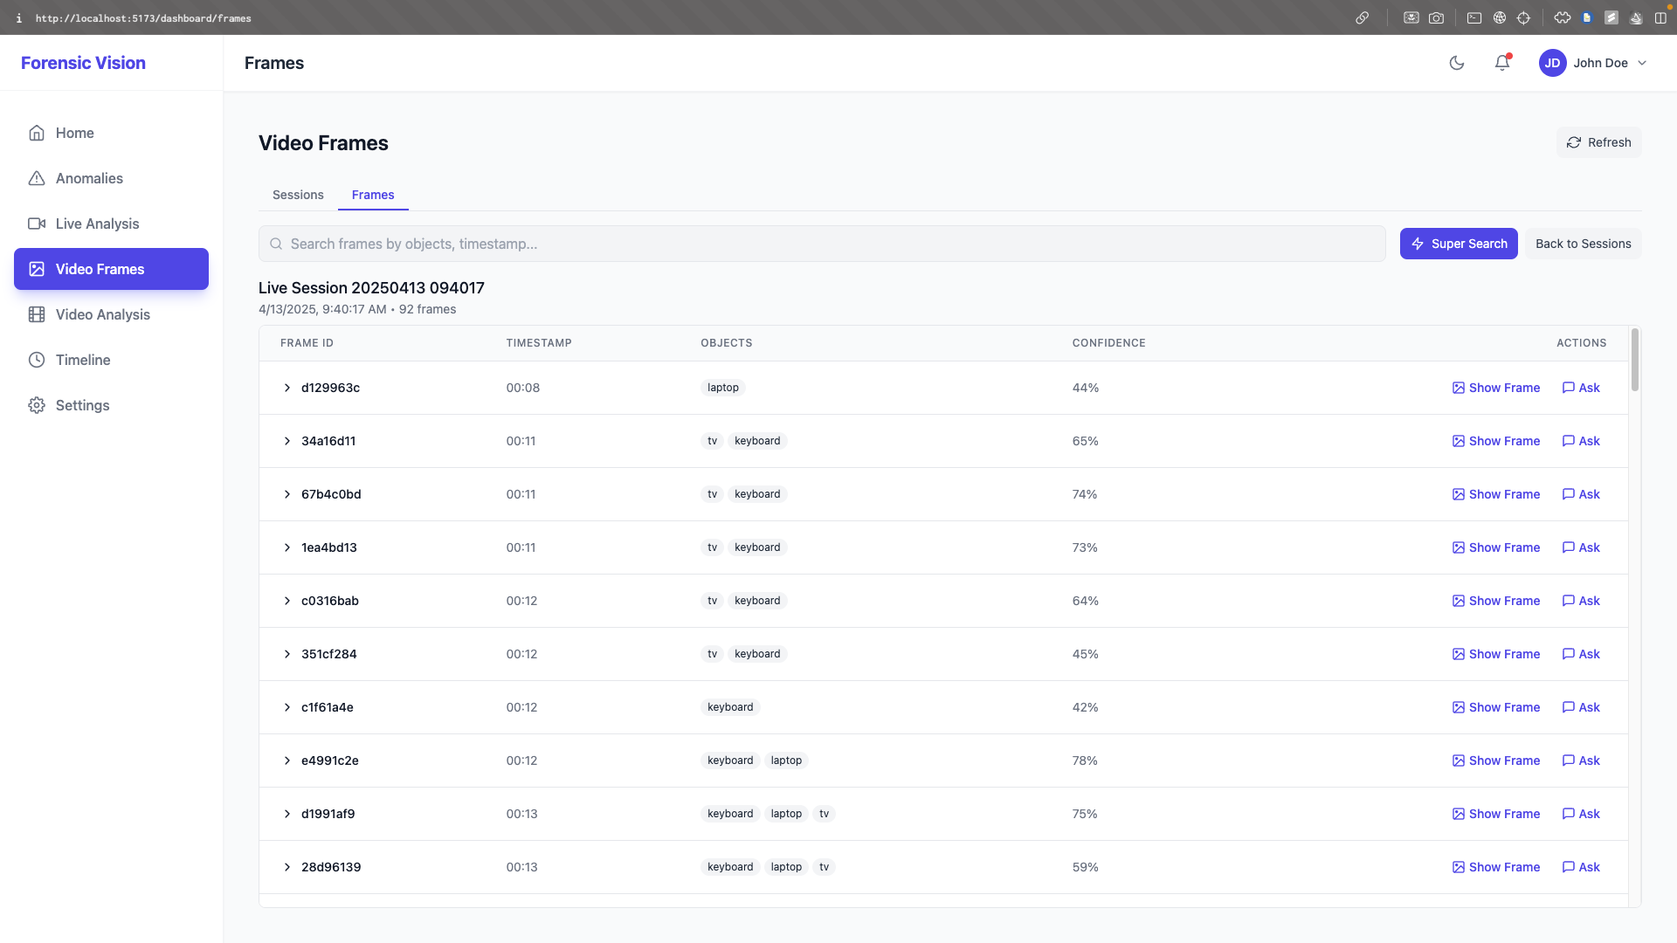Toggle dark mode with the moon icon
This screenshot has height=943, width=1677.
tap(1456, 63)
